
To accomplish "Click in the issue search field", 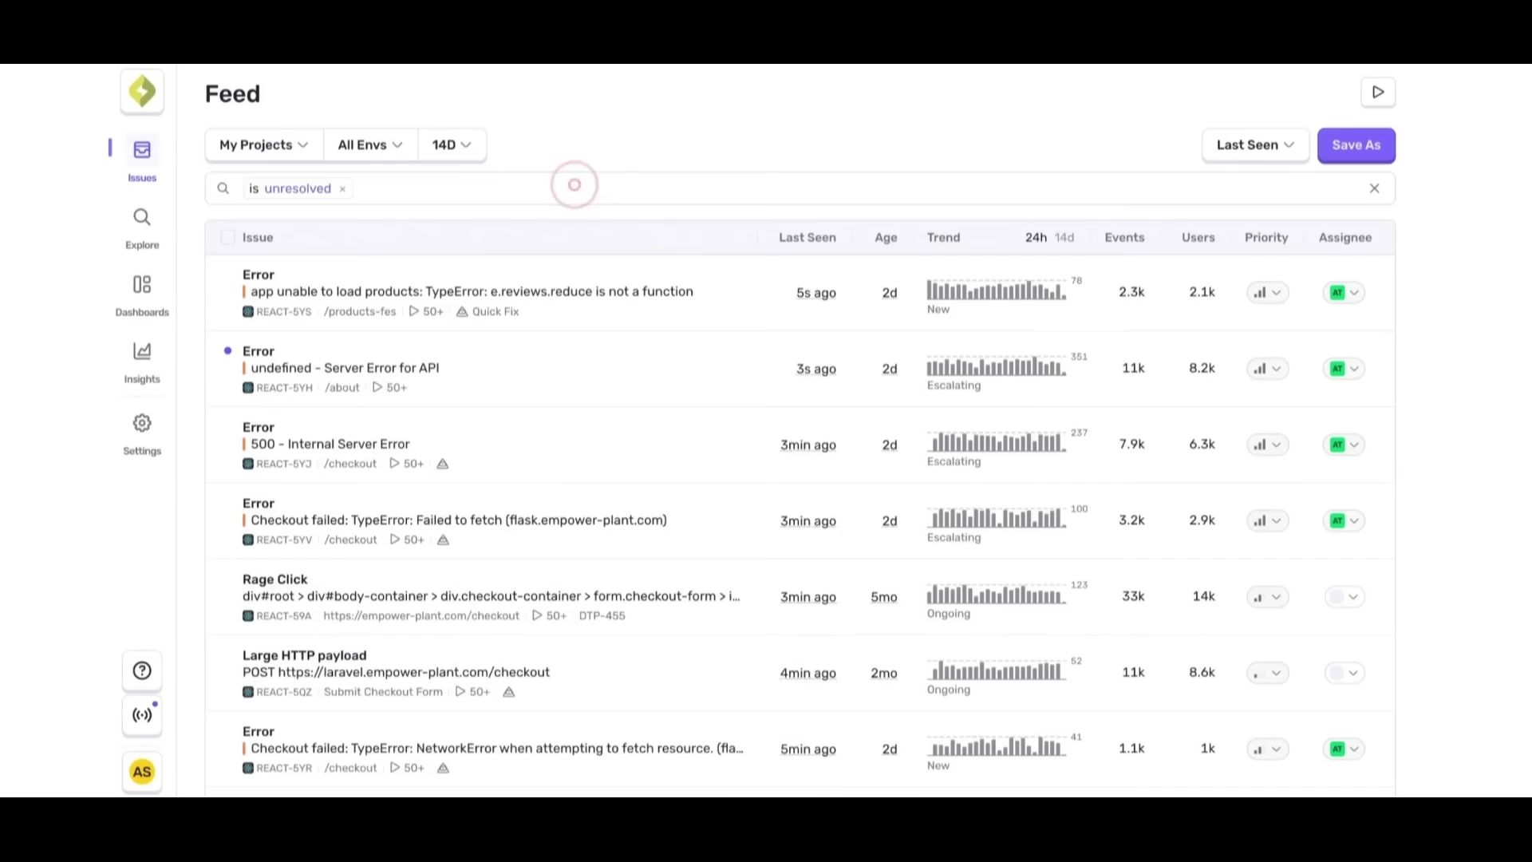I will tap(798, 189).
